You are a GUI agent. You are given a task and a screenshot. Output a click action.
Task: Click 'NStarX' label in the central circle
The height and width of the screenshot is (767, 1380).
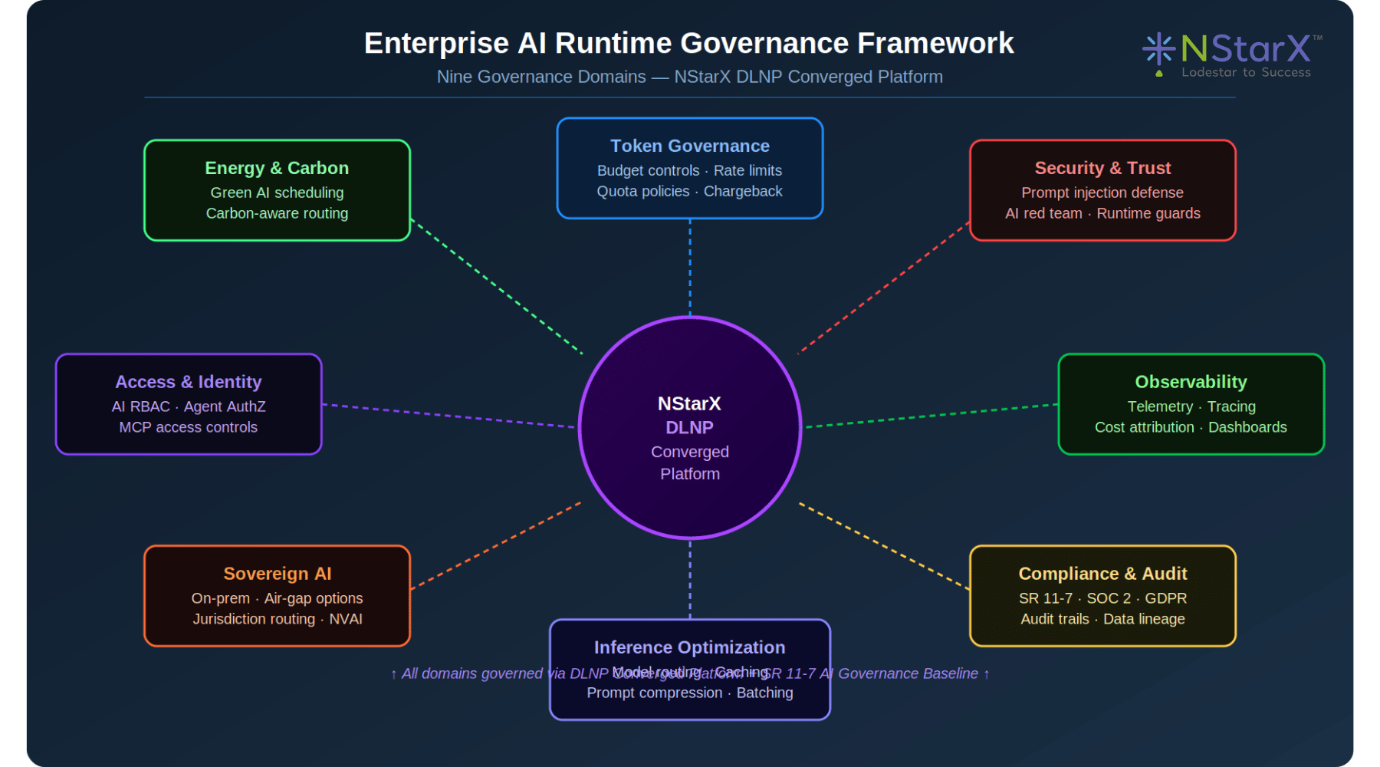pos(689,403)
